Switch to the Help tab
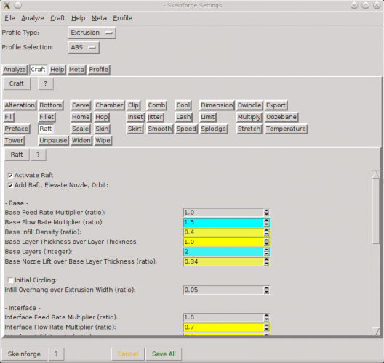This screenshot has height=363, width=384. [x=57, y=70]
